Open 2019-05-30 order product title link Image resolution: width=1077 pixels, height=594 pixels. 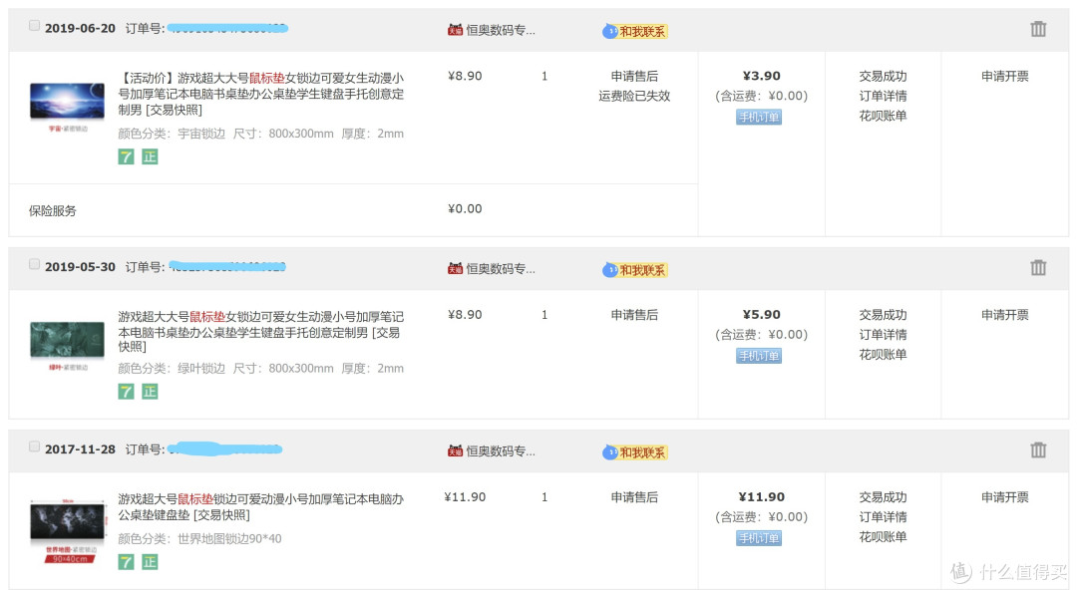(x=261, y=332)
